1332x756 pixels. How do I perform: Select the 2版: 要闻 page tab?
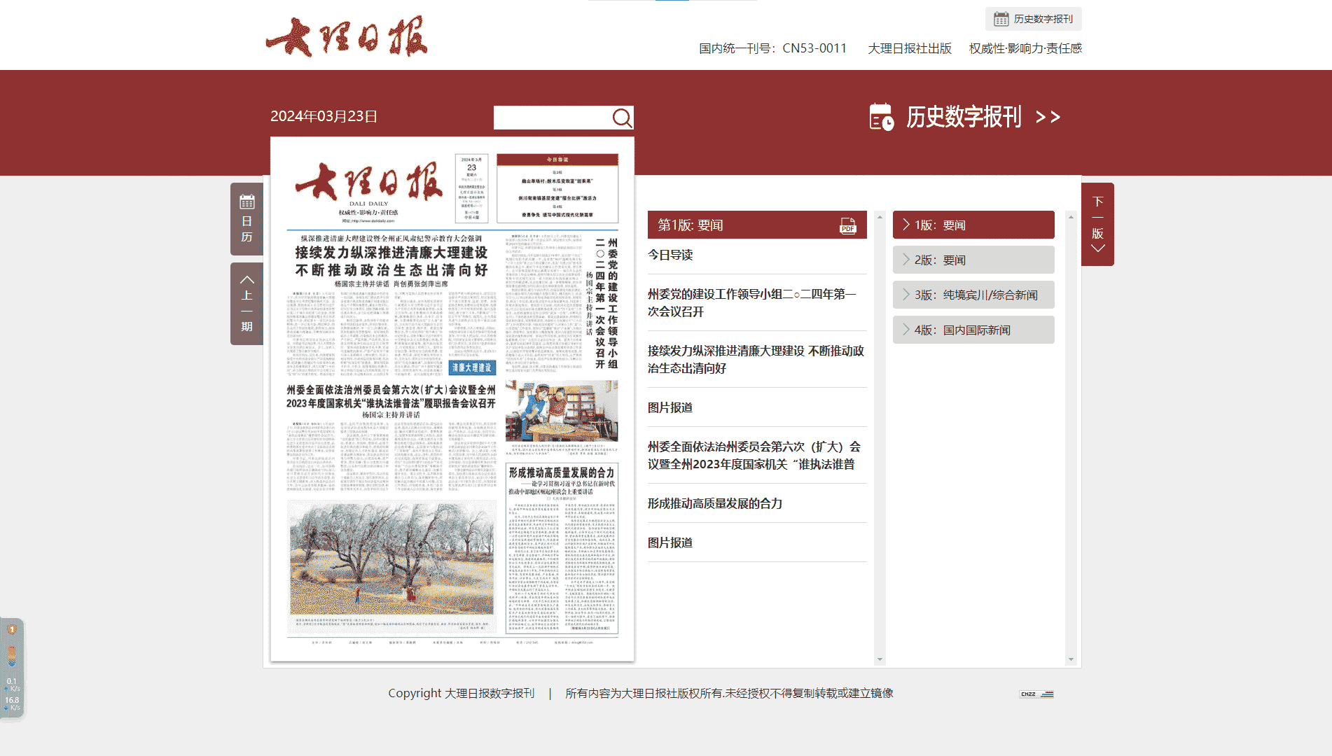[973, 260]
